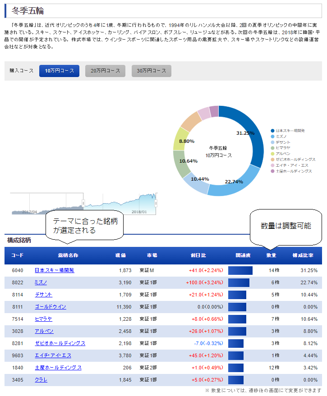
Task: Open the クラレ stock link
Action: (x=41, y=380)
